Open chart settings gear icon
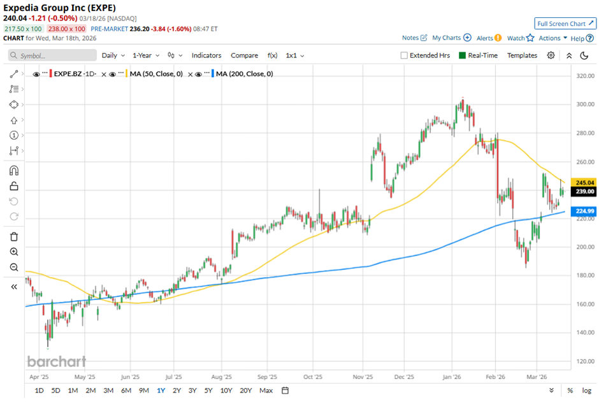599x402 pixels. click(551, 55)
